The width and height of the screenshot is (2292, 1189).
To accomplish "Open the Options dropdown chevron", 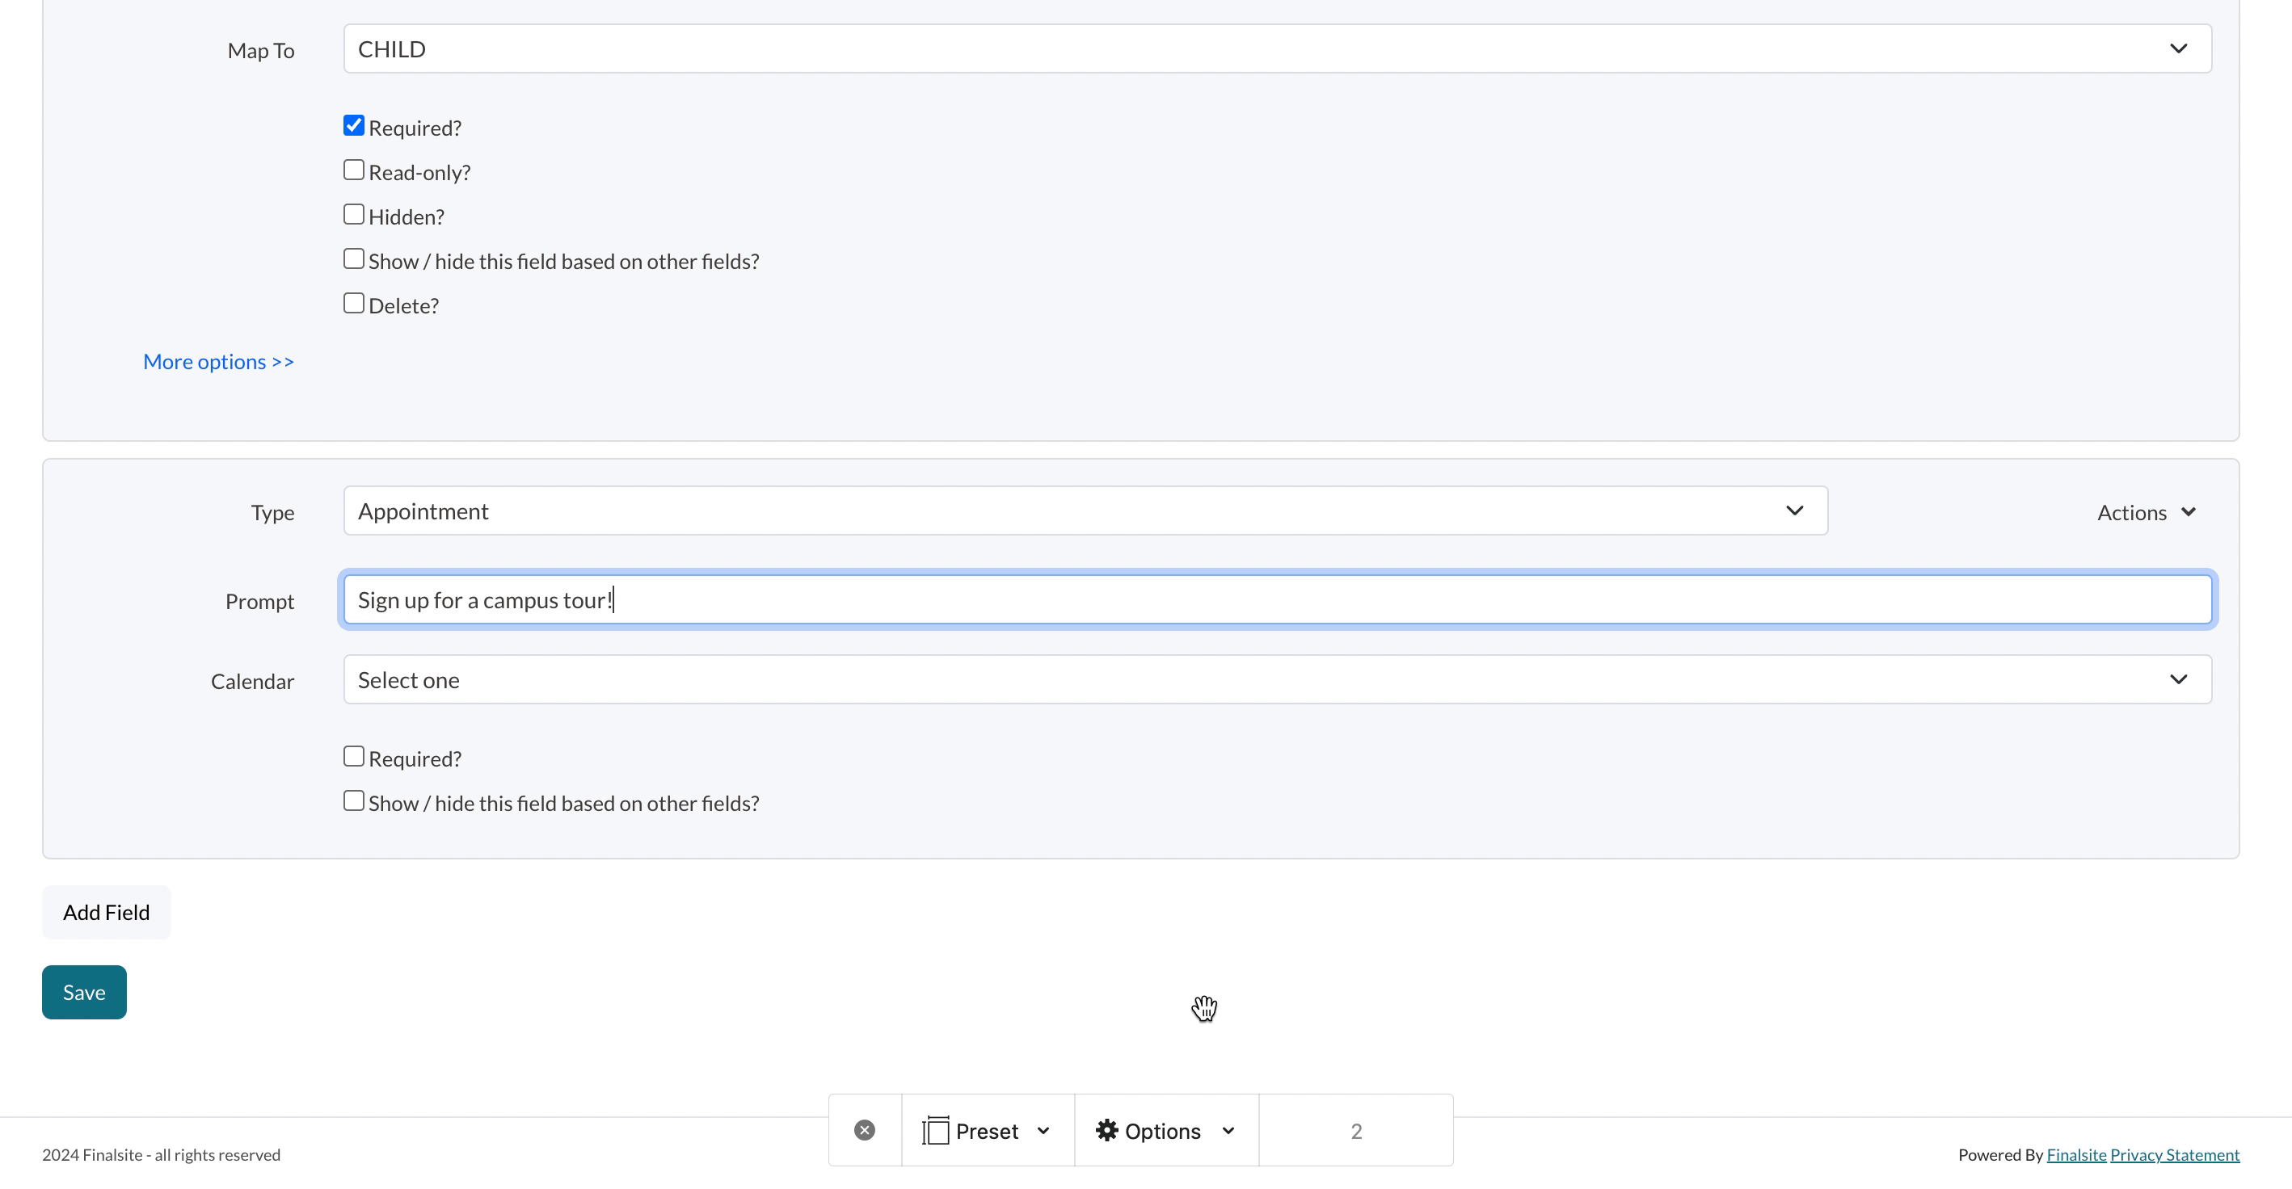I will click(x=1228, y=1131).
